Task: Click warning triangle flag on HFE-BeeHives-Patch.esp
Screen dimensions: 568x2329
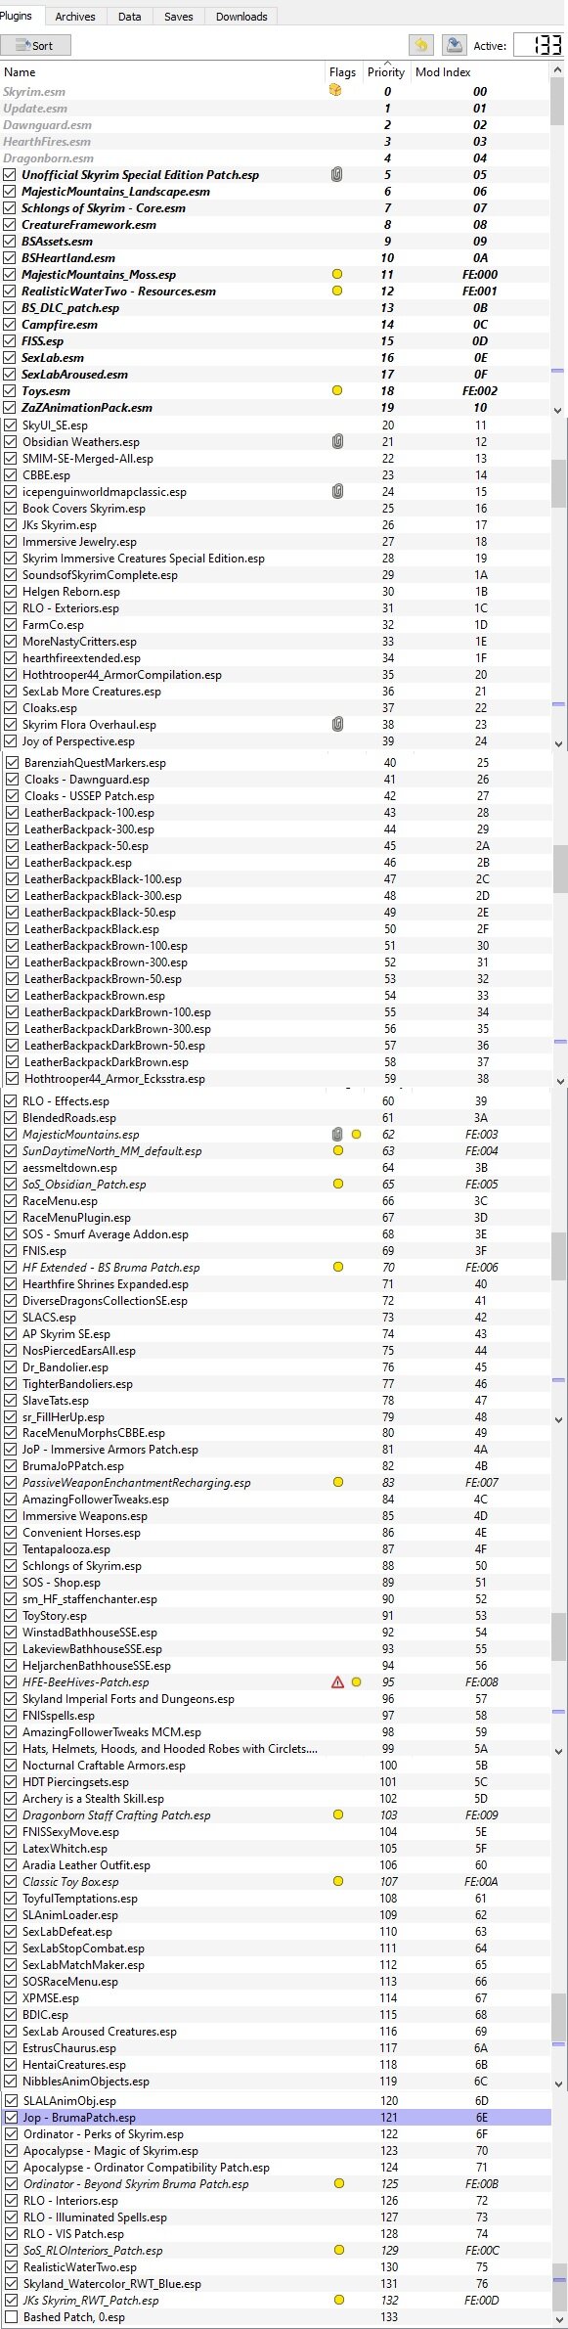Action: pyautogui.click(x=337, y=1682)
